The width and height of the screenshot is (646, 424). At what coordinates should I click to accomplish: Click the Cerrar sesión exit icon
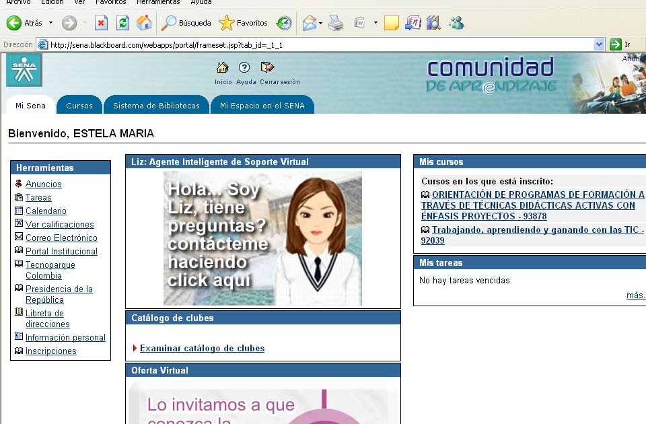coord(267,67)
